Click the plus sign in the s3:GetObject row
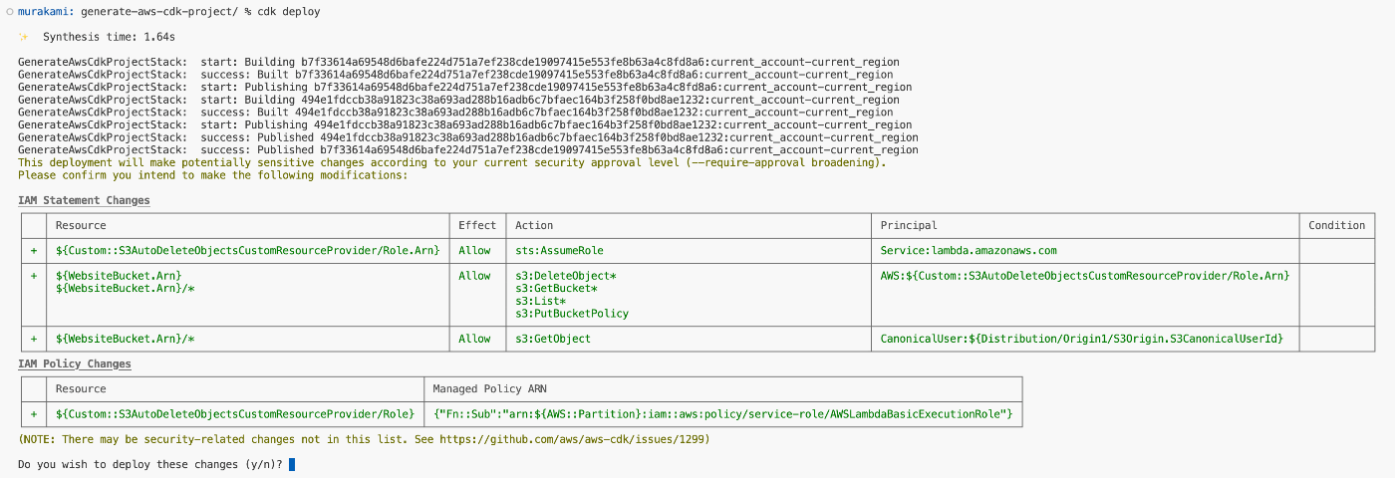Screen dimensions: 1395x478 (33, 339)
